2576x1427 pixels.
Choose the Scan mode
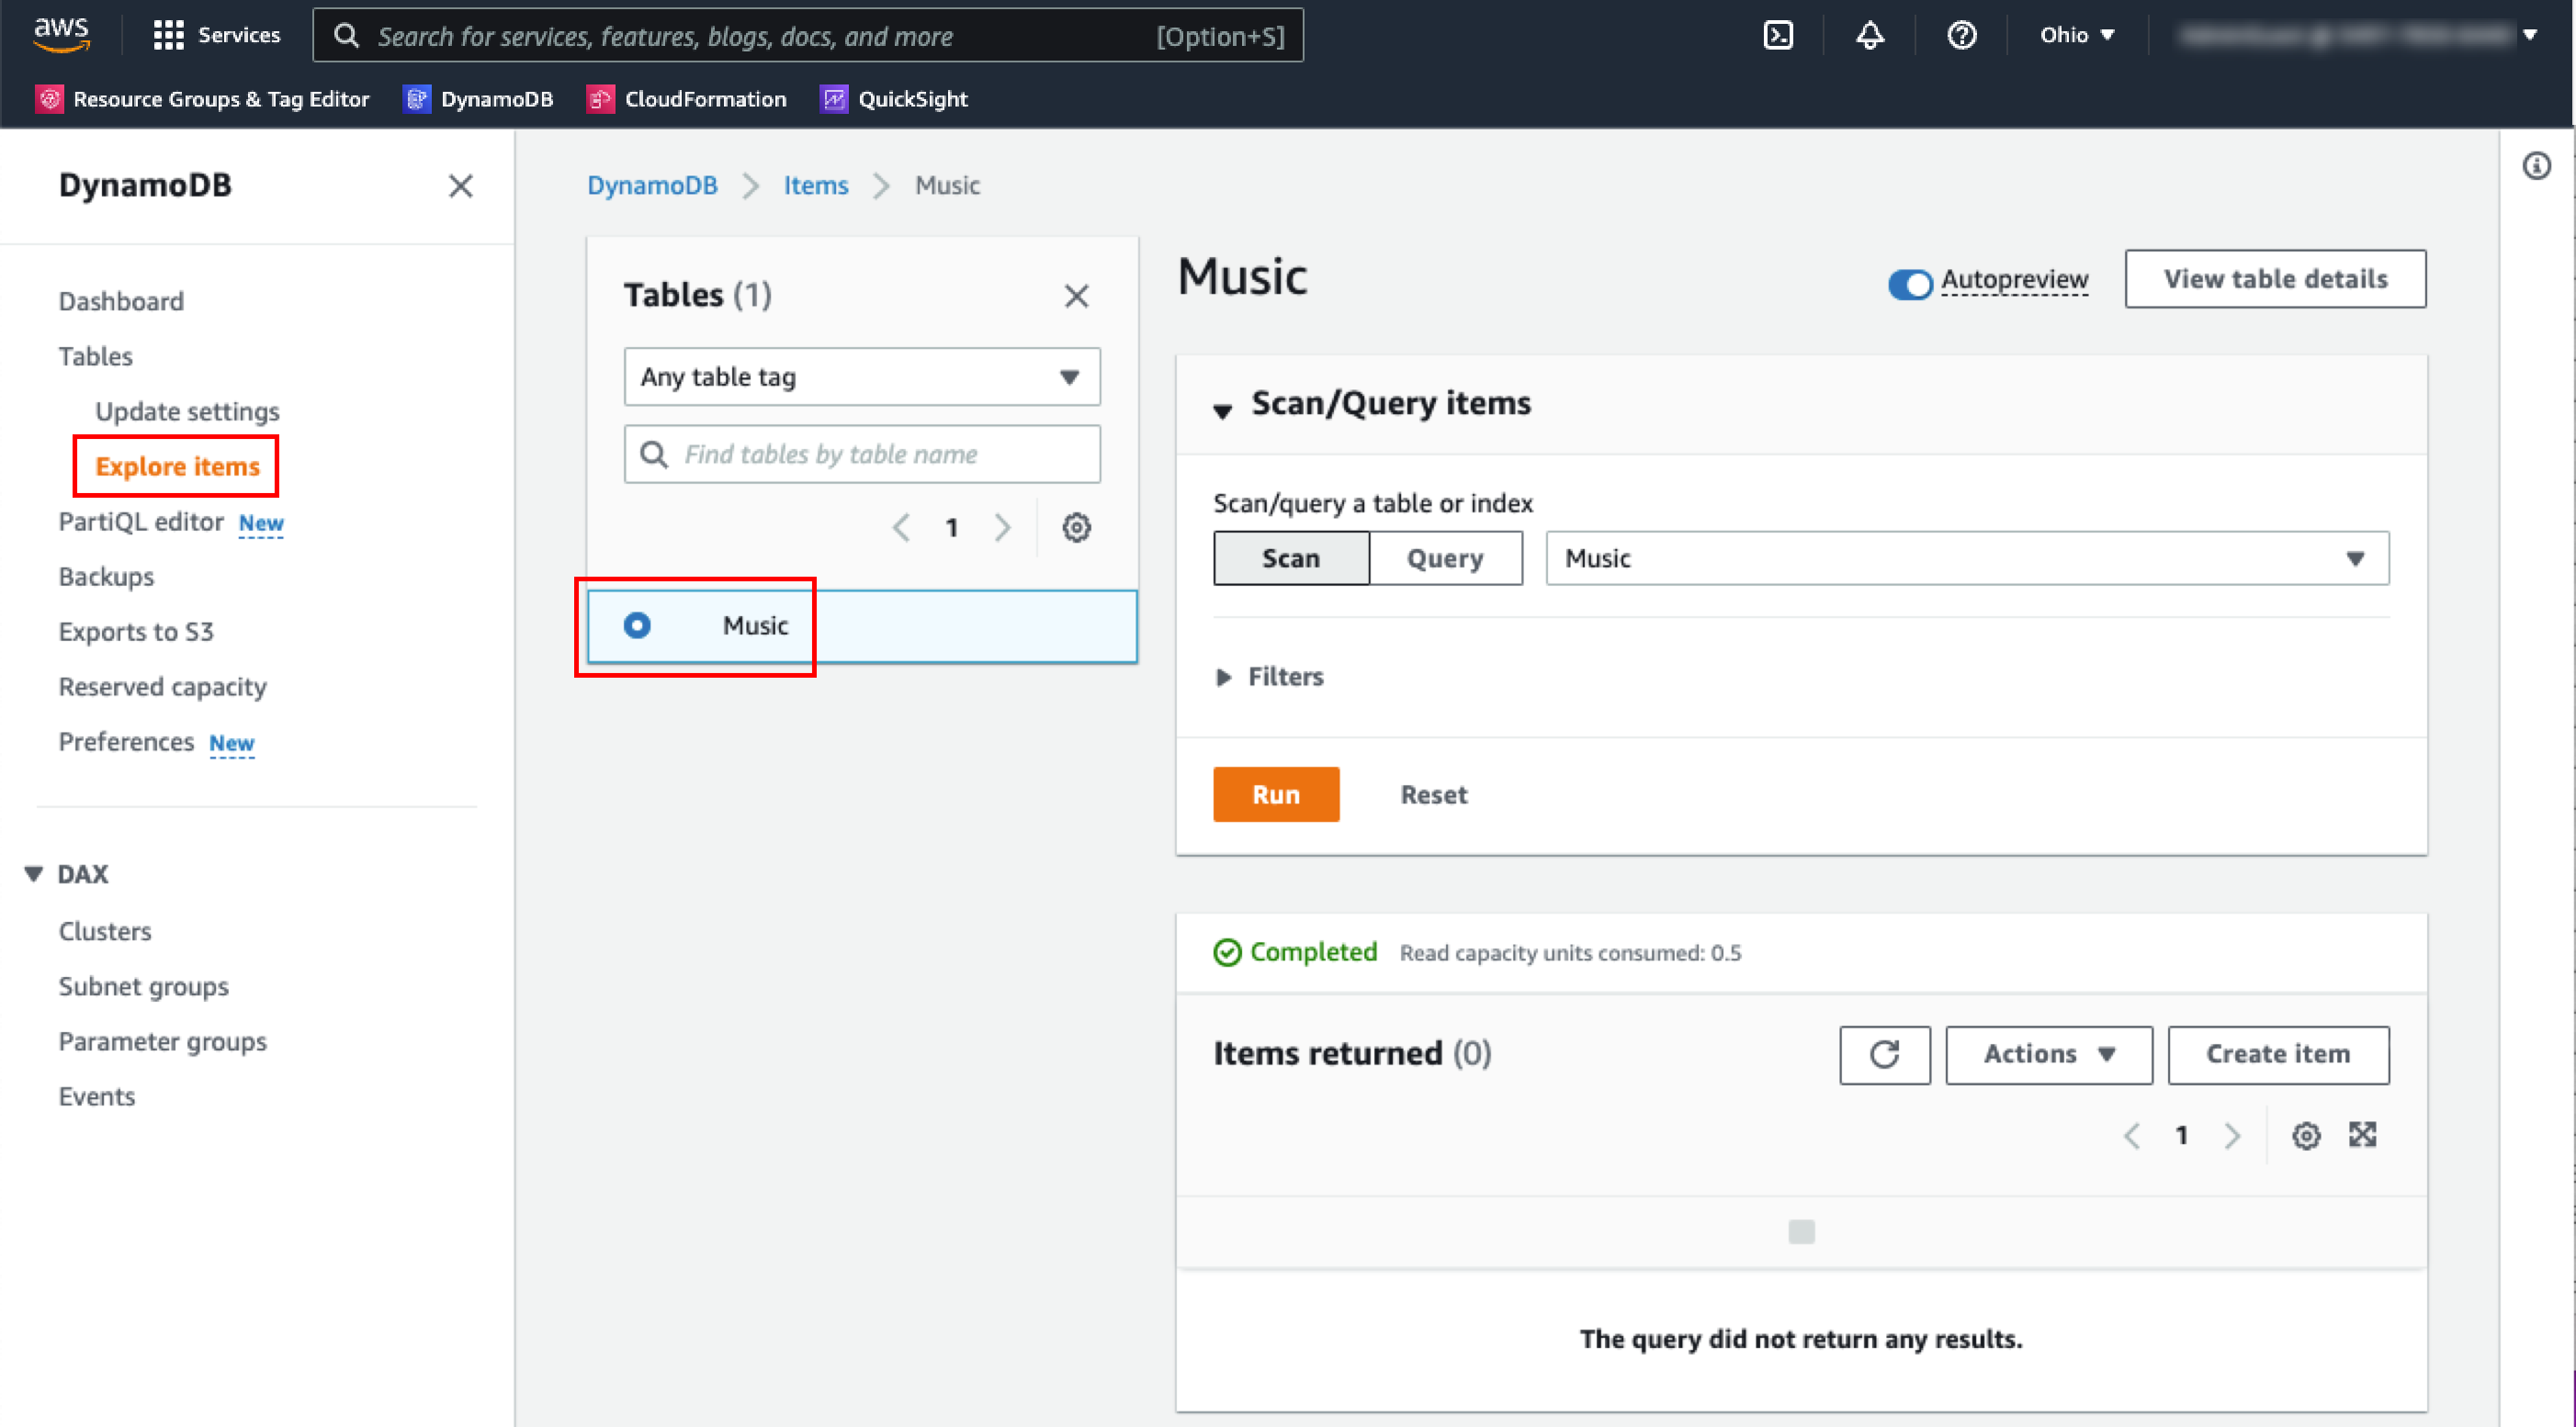tap(1290, 557)
